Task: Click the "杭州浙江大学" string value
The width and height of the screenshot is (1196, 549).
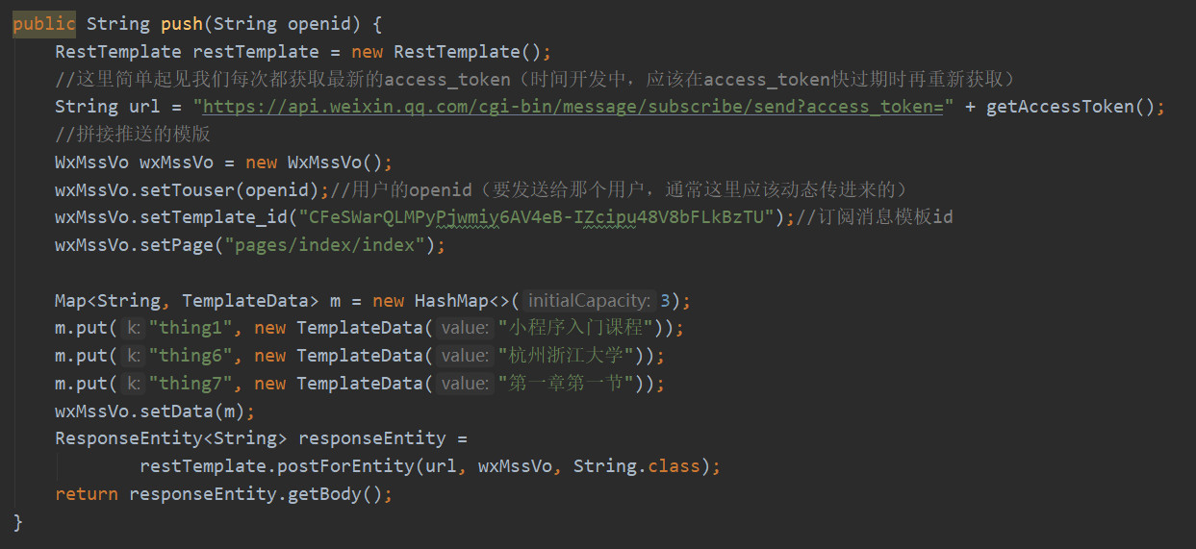Action: pyautogui.click(x=565, y=357)
